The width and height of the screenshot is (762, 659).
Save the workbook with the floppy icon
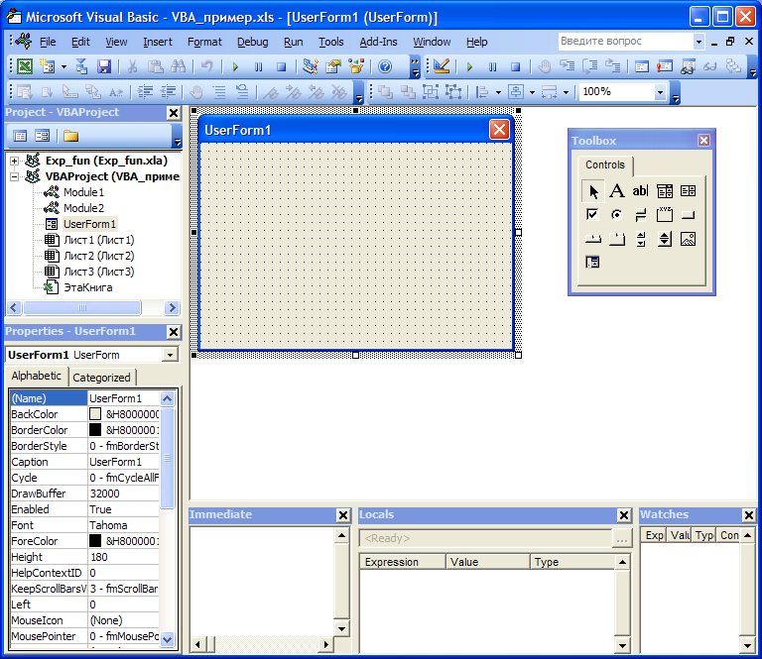click(104, 66)
